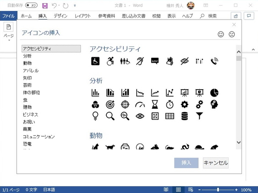This screenshot has width=258, height=193.
Task: Select the funnel filter icon
Action: (x=199, y=116)
